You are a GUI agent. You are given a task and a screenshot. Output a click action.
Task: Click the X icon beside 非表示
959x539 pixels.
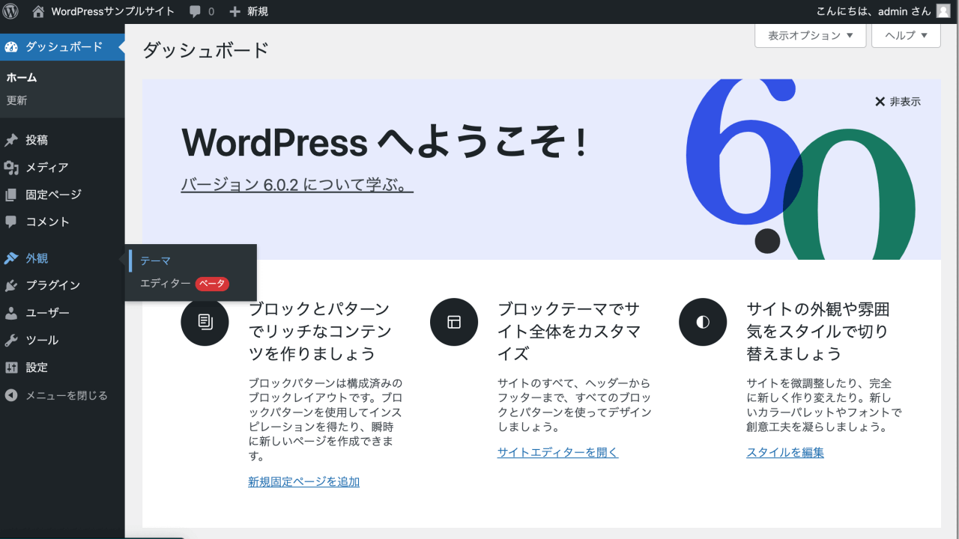point(880,102)
